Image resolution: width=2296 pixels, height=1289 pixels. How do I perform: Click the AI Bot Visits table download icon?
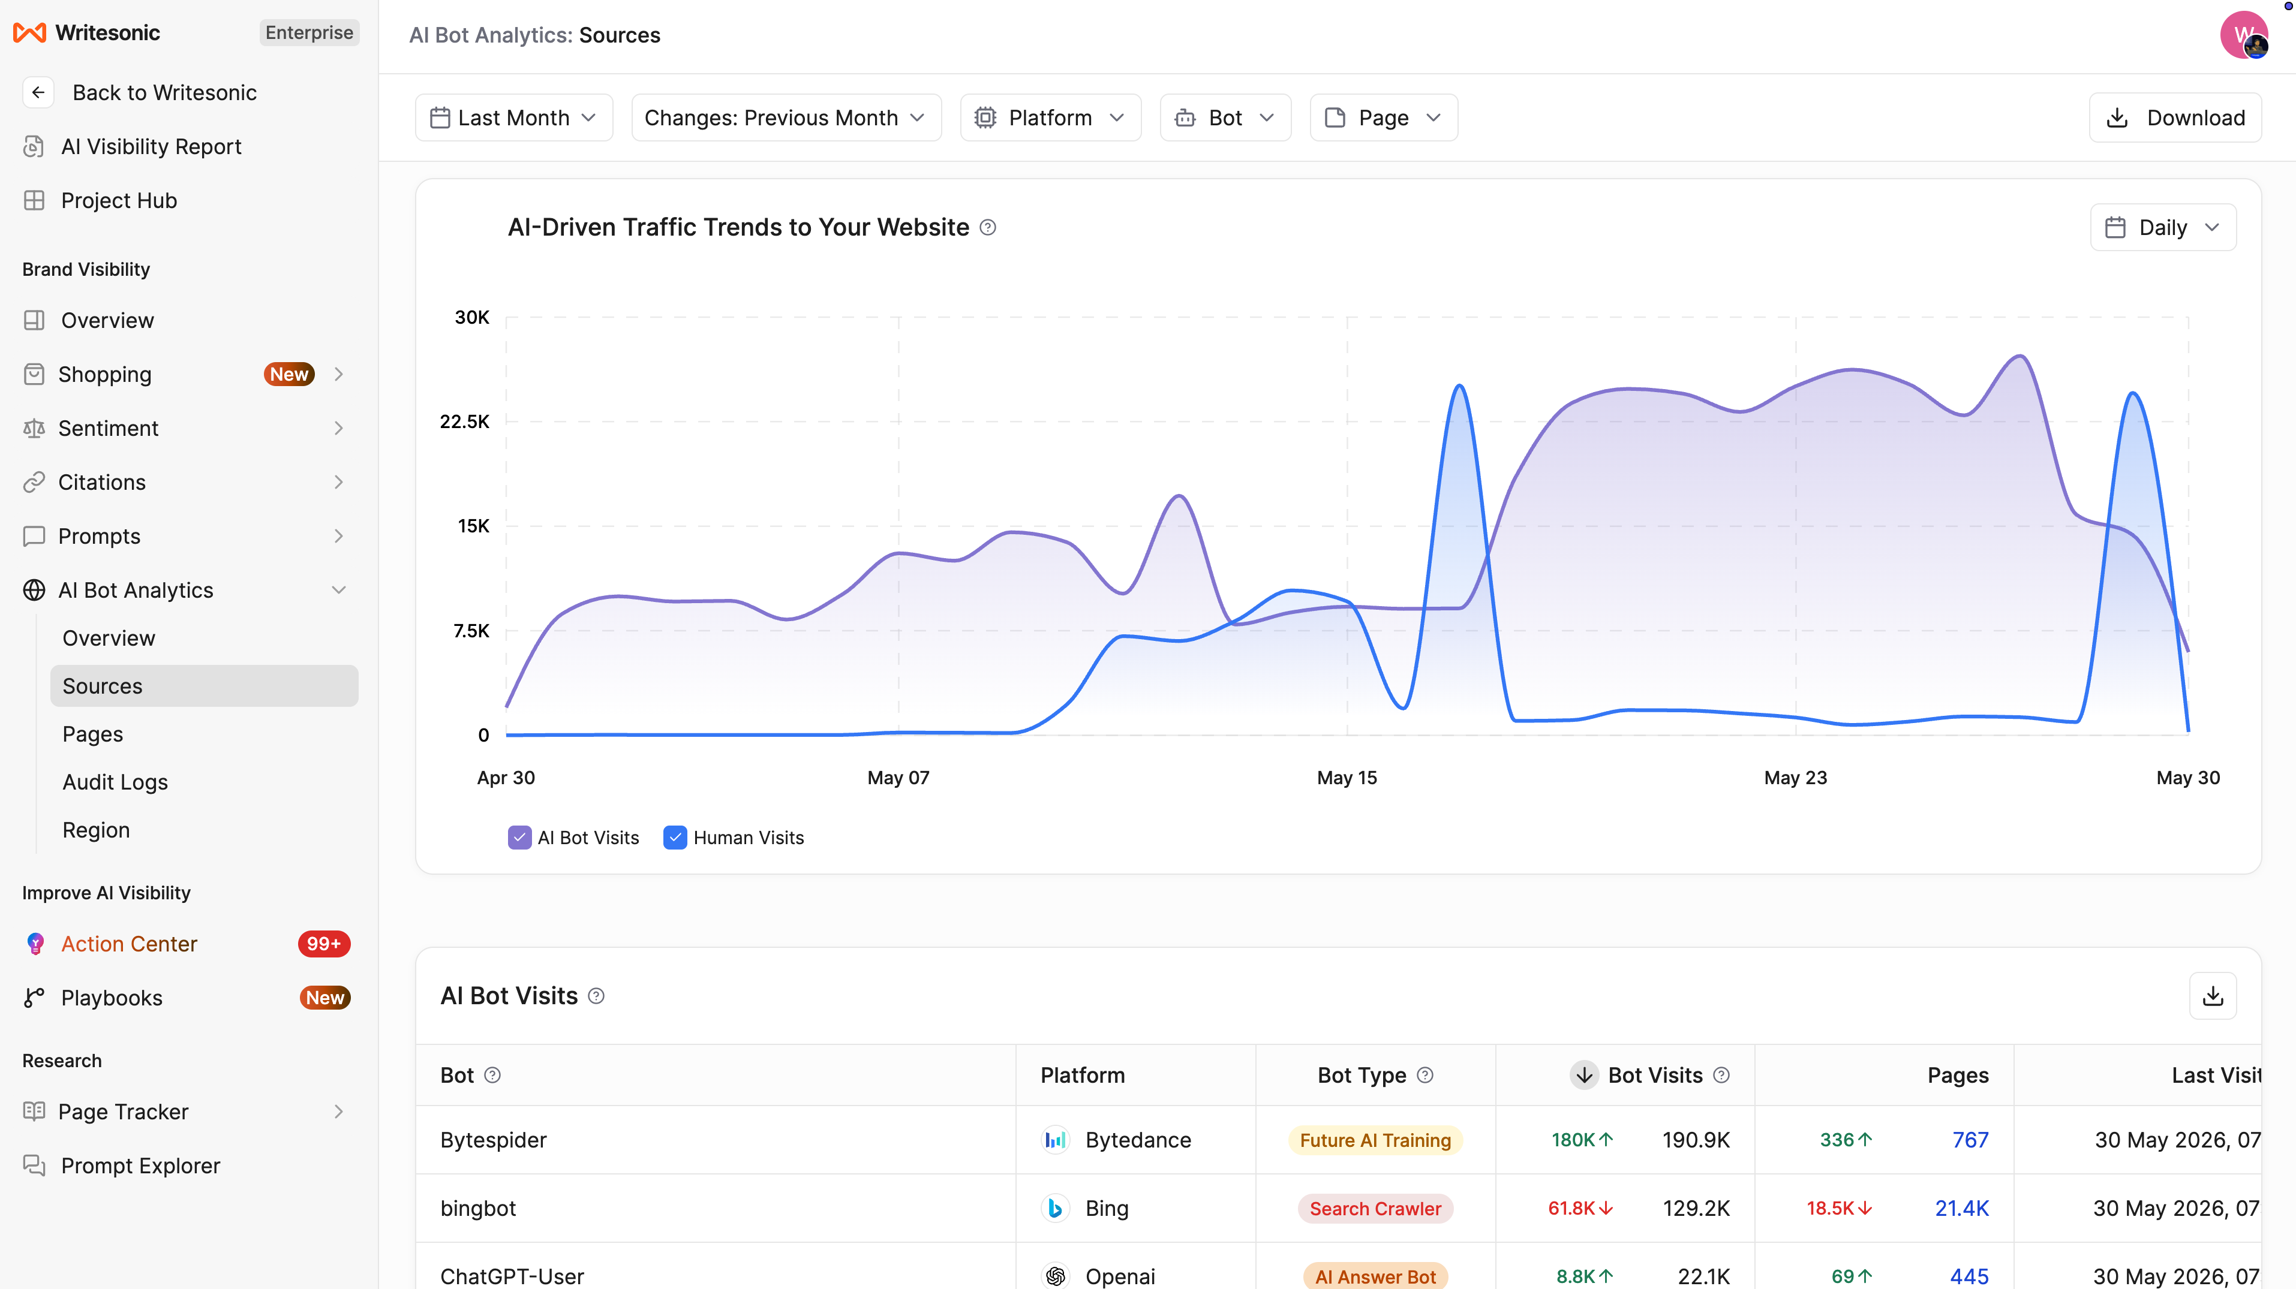[2212, 996]
